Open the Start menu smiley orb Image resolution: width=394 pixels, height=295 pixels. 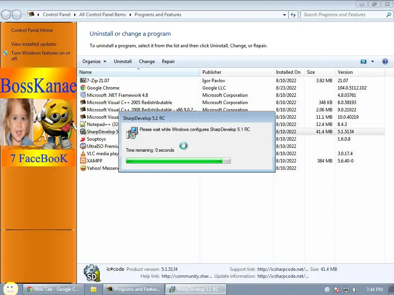(x=10, y=288)
